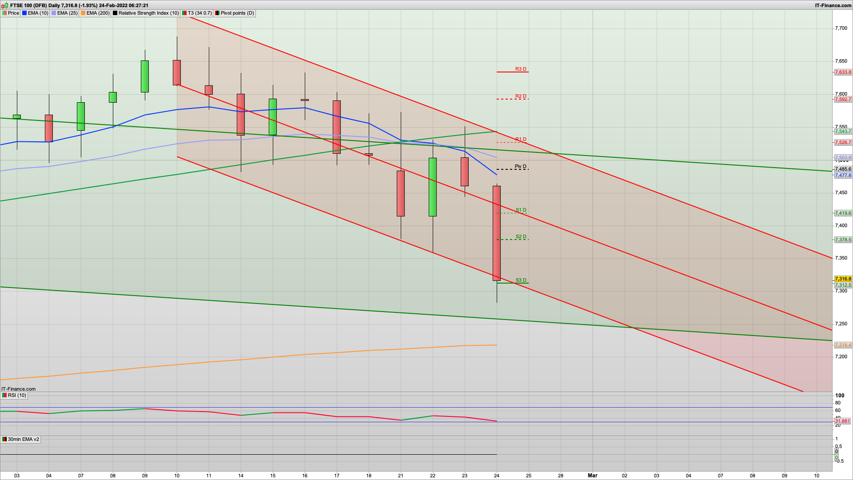The width and height of the screenshot is (853, 480).
Task: Click the 7,503.8 EMA 25 price tag
Action: [843, 157]
